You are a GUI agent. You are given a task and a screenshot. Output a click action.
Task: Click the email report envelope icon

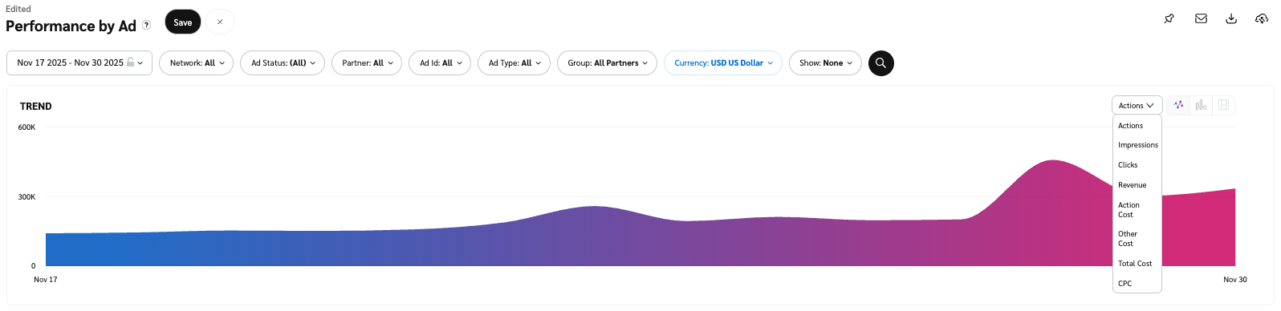click(x=1201, y=18)
